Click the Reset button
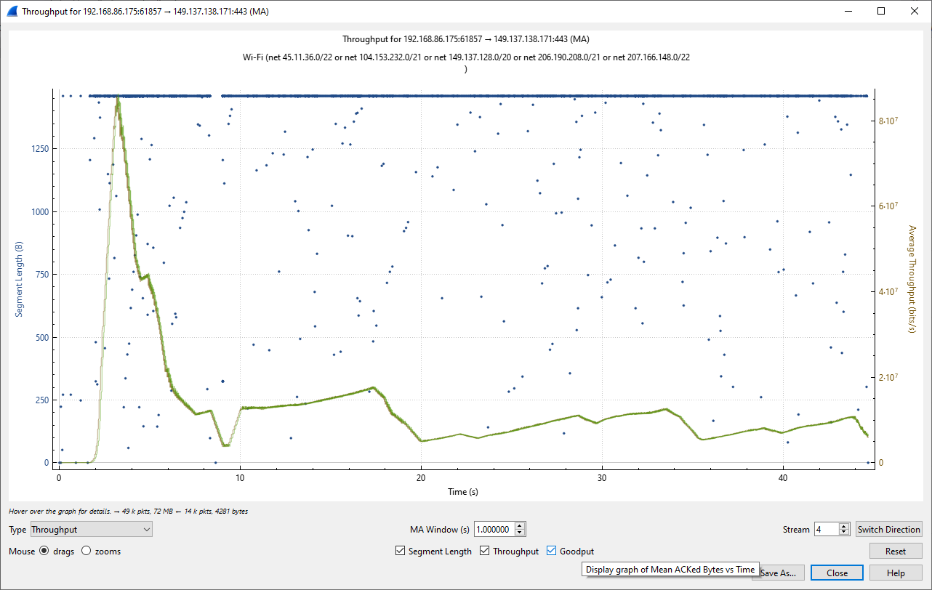Viewport: 932px width, 590px height. tap(895, 551)
